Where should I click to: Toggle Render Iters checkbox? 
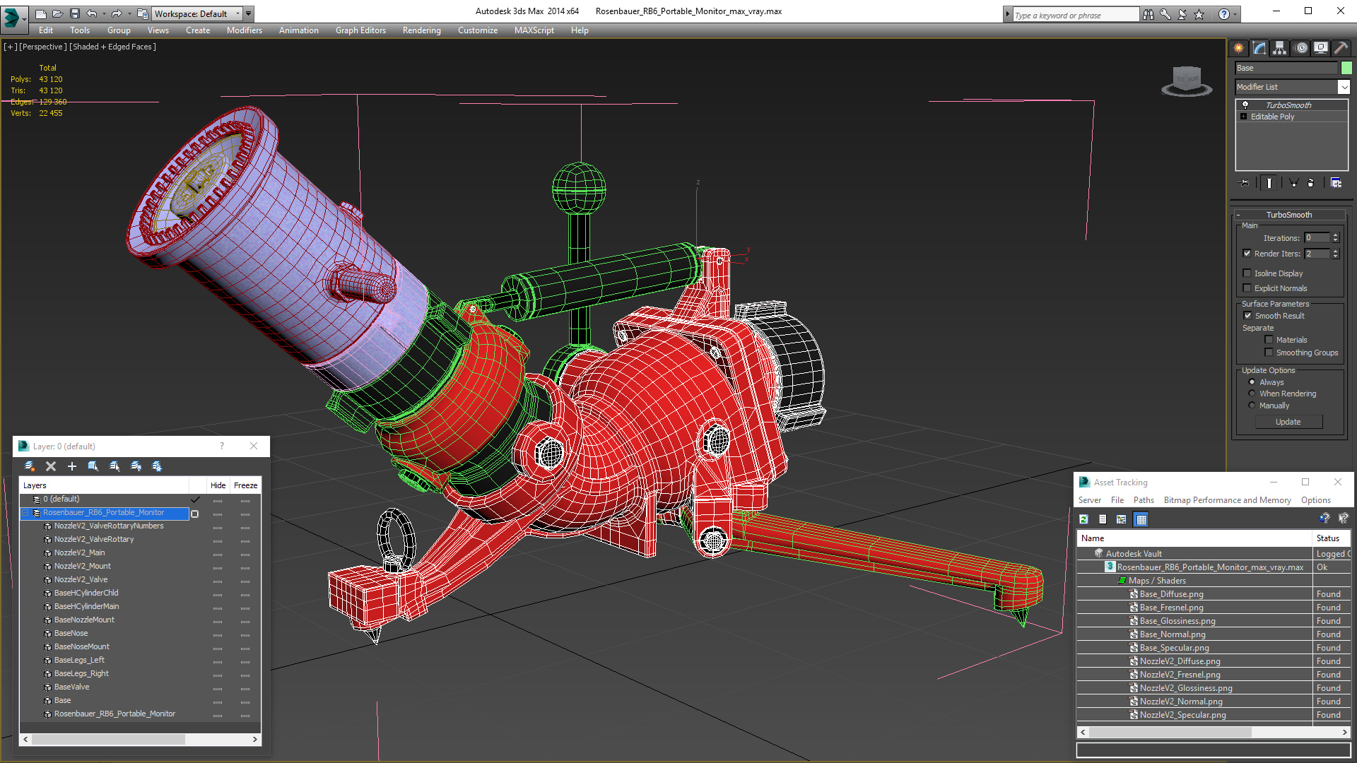coord(1247,254)
